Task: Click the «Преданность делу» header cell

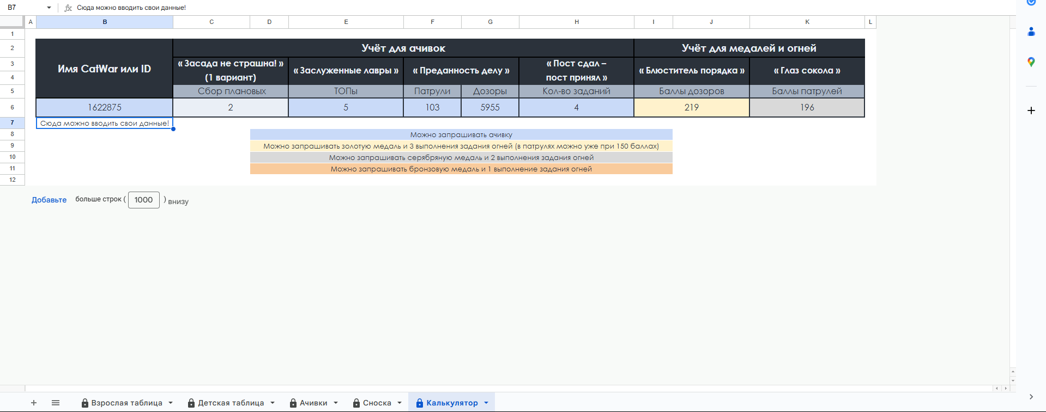Action: (461, 71)
